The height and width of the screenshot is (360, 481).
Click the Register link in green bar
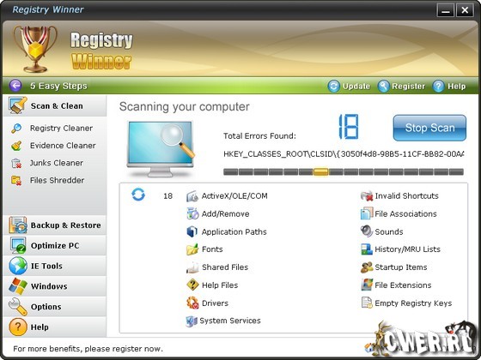tap(408, 87)
